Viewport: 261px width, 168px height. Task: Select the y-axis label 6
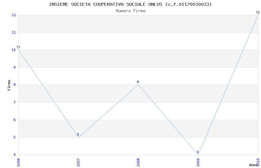pos(15,120)
